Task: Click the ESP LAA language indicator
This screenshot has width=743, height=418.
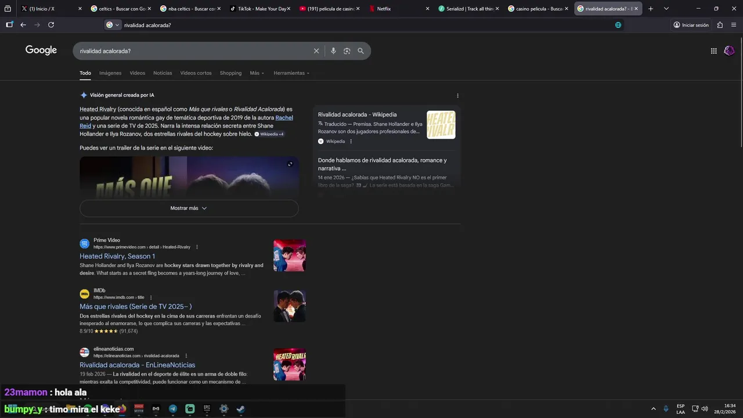Action: (x=680, y=409)
